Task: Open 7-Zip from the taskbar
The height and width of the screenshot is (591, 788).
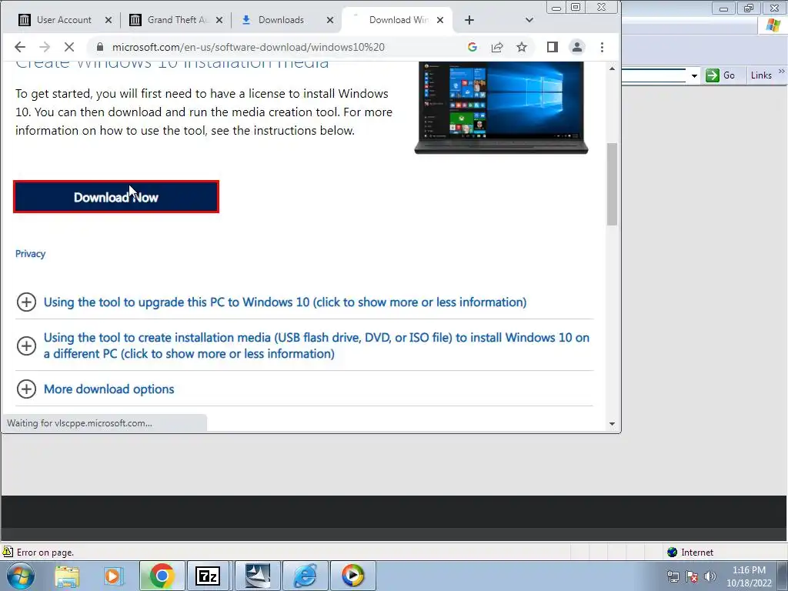Action: coord(208,576)
